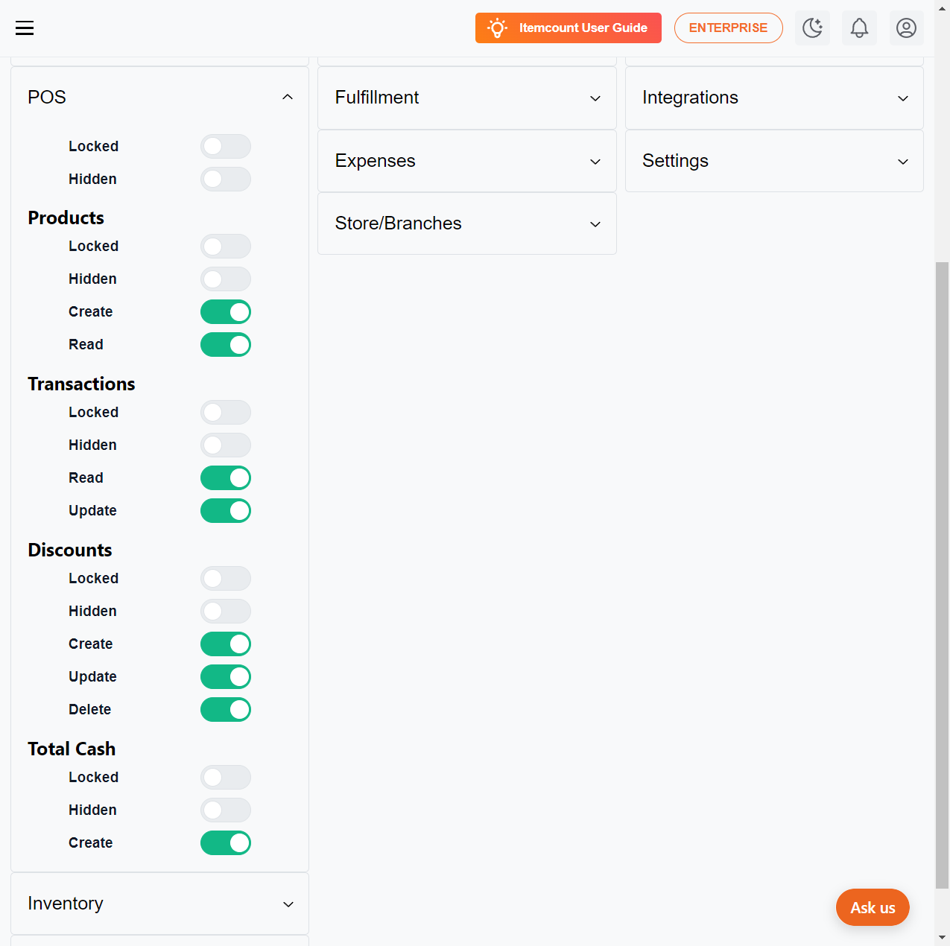Open the Itemcount User Guide
950x946 pixels.
pyautogui.click(x=569, y=28)
